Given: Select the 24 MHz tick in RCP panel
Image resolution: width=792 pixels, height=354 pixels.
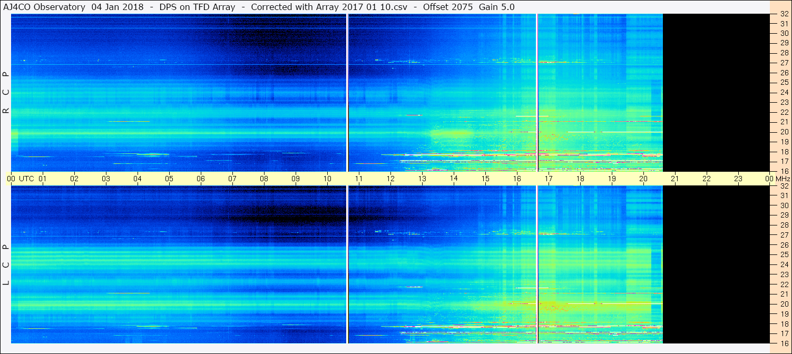Looking at the screenshot, I should (784, 92).
